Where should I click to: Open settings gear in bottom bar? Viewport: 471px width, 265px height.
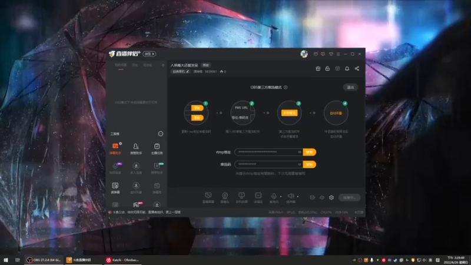[x=331, y=197]
